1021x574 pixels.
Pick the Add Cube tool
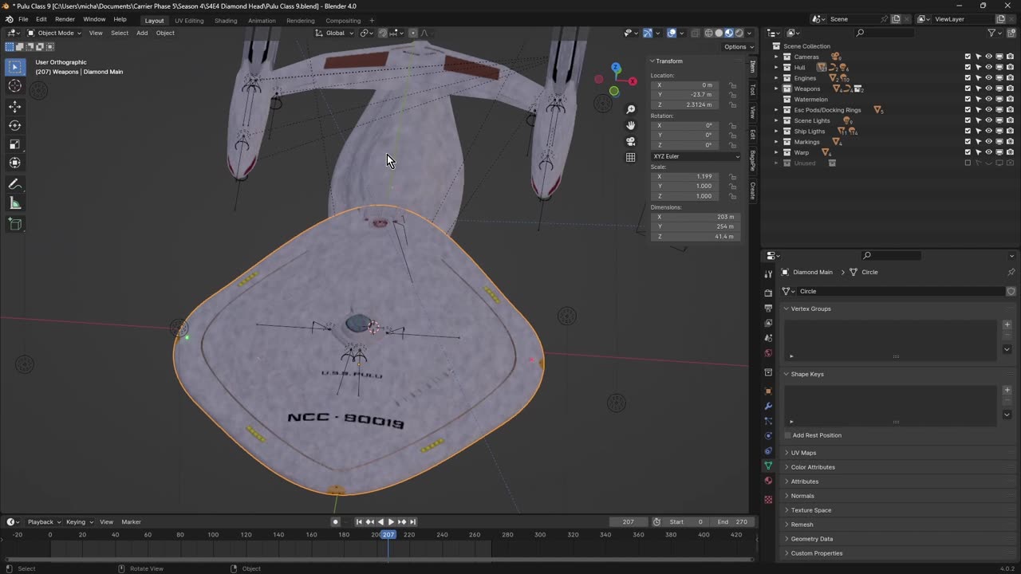[x=15, y=225]
